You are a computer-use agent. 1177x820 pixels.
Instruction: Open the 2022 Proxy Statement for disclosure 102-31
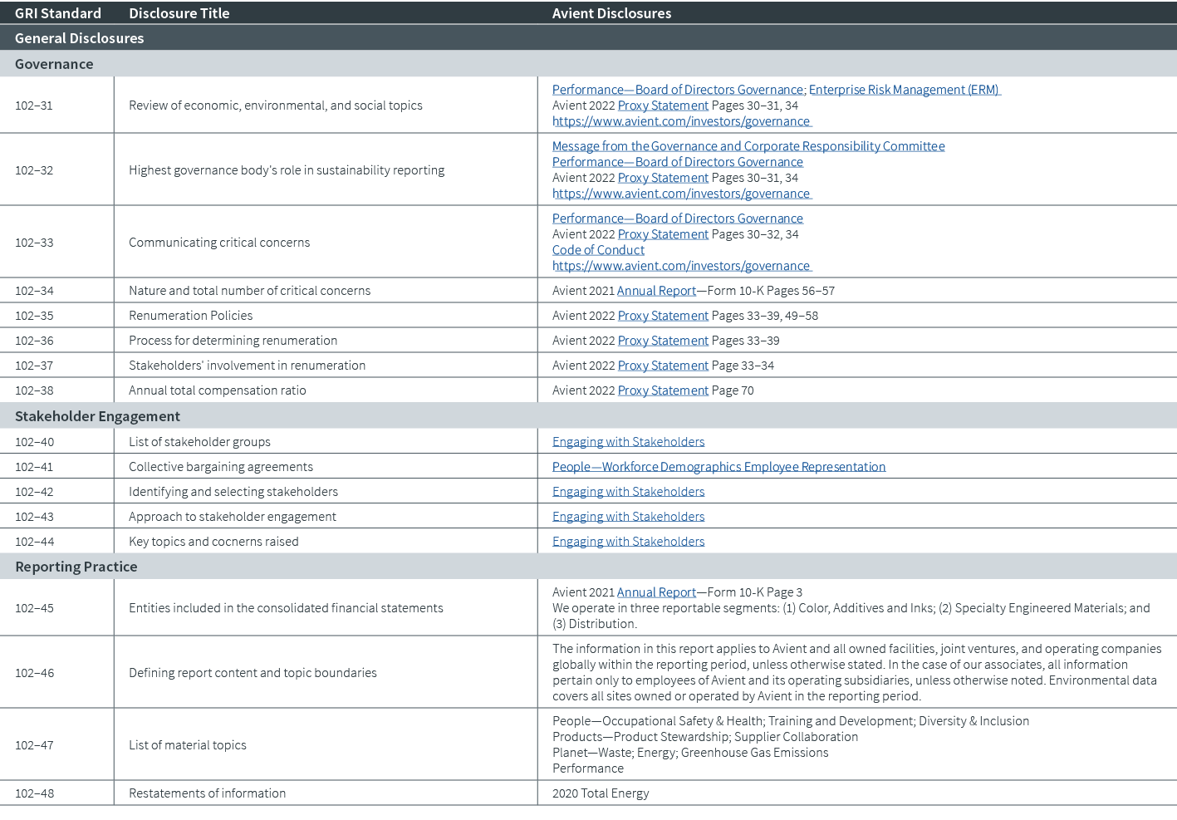(662, 105)
